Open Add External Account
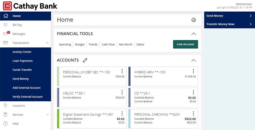 pos(27,88)
